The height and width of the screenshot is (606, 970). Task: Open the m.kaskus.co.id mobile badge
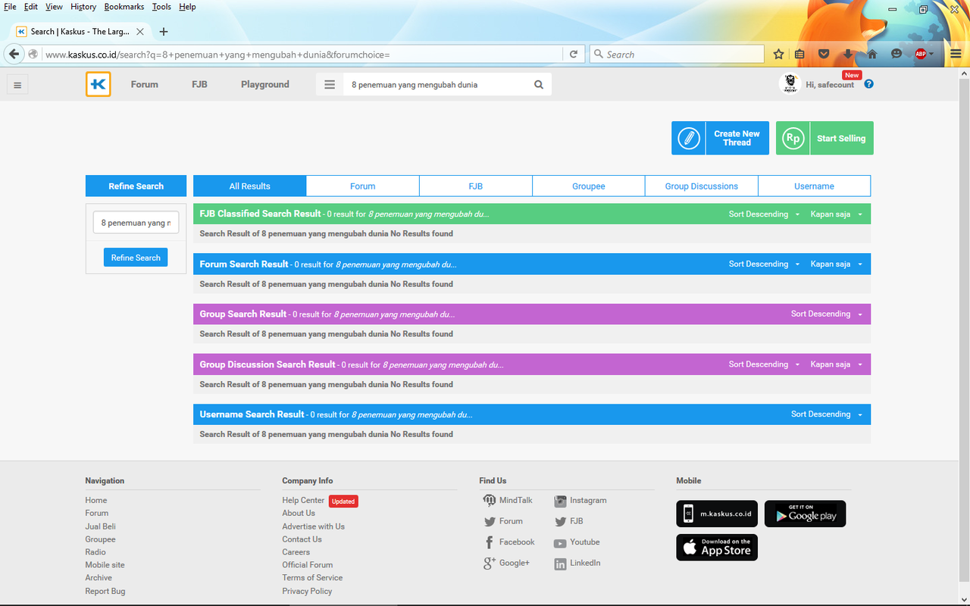tap(717, 514)
